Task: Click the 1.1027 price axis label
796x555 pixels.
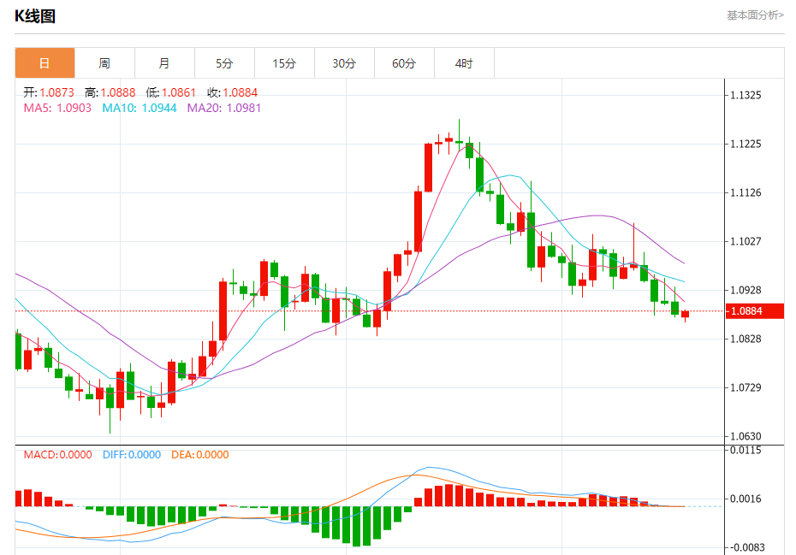Action: click(x=746, y=241)
